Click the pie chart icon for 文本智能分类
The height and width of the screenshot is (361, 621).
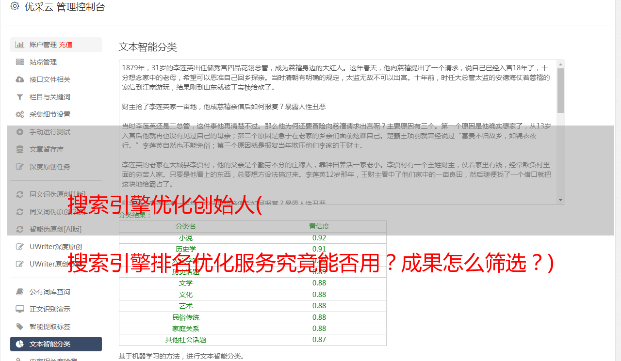[20, 344]
